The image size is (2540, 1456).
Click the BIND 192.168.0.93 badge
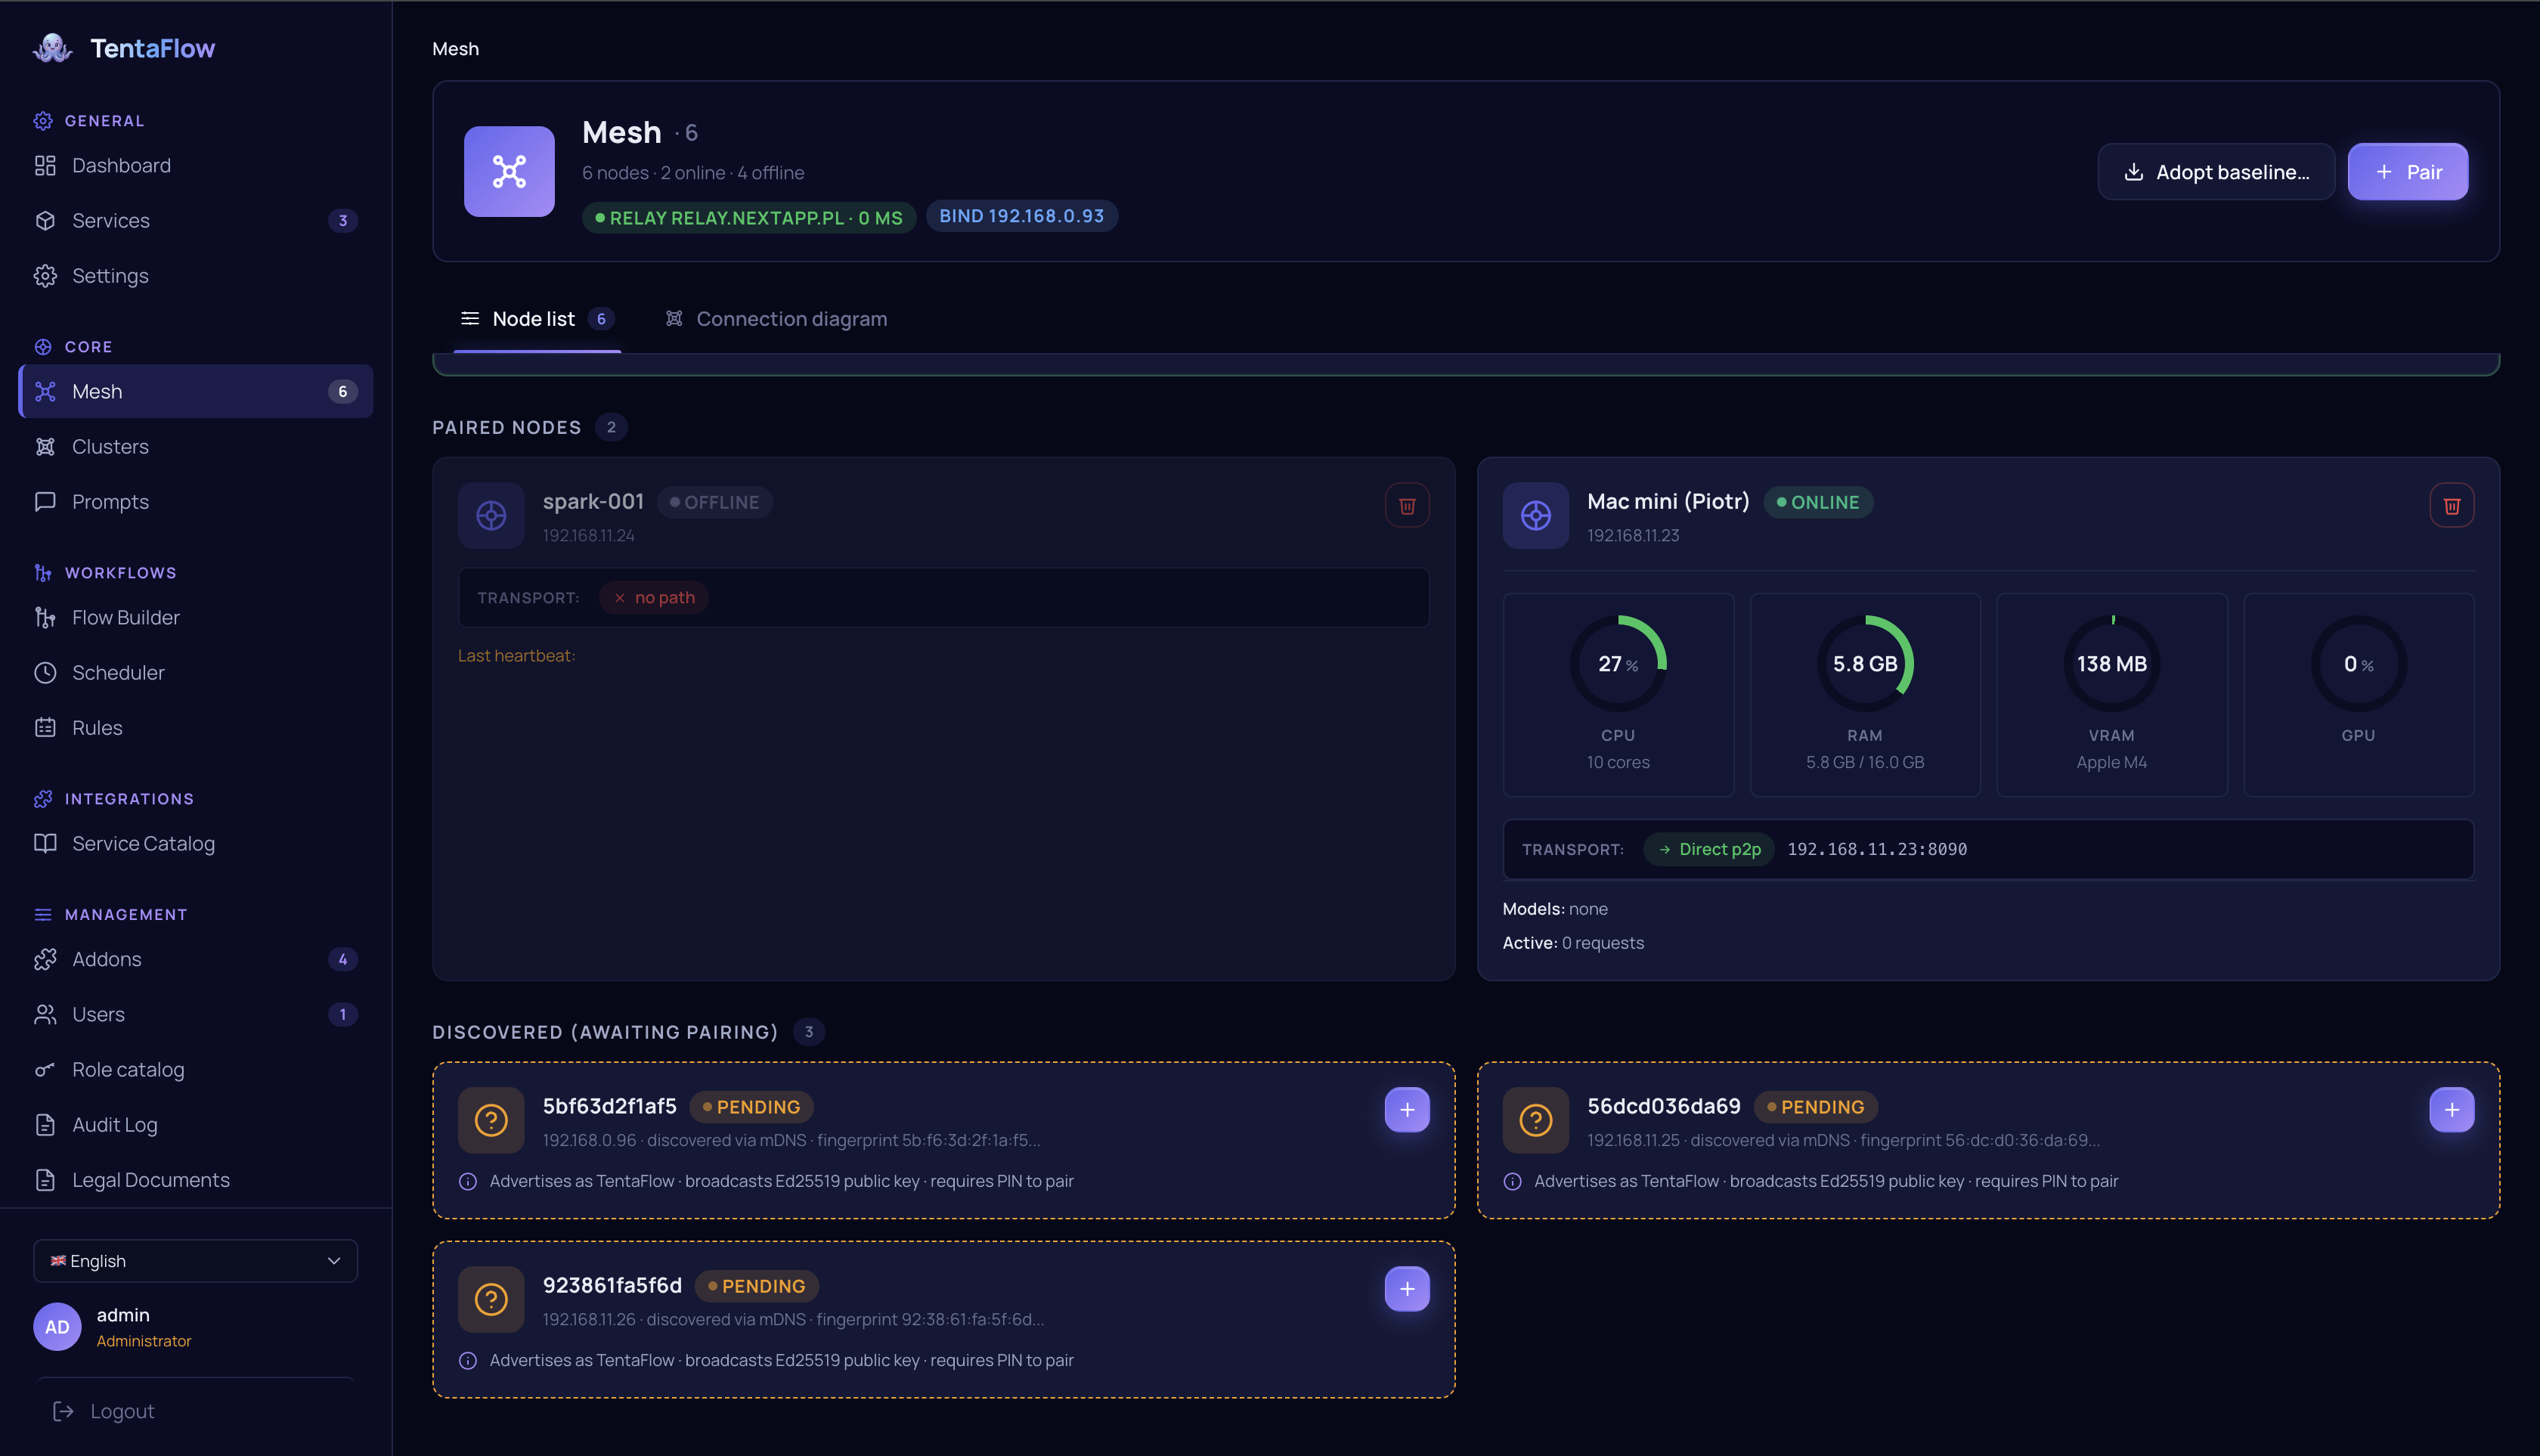click(x=1021, y=216)
